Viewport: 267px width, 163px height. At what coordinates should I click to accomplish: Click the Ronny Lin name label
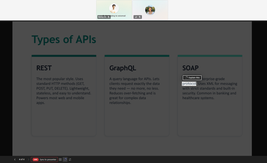[x=102, y=17]
